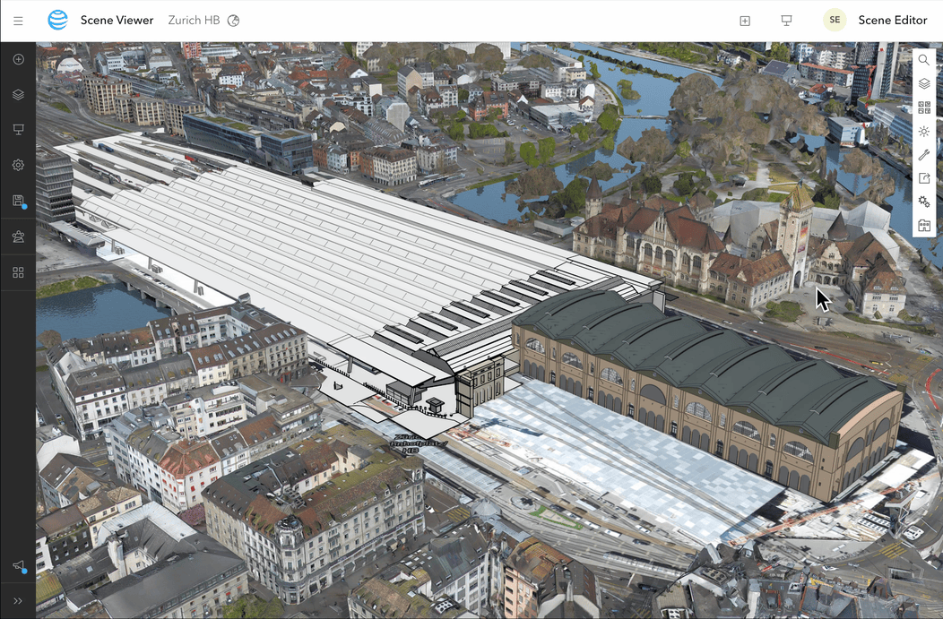Open the SE user account menu
This screenshot has width=943, height=619.
(835, 20)
